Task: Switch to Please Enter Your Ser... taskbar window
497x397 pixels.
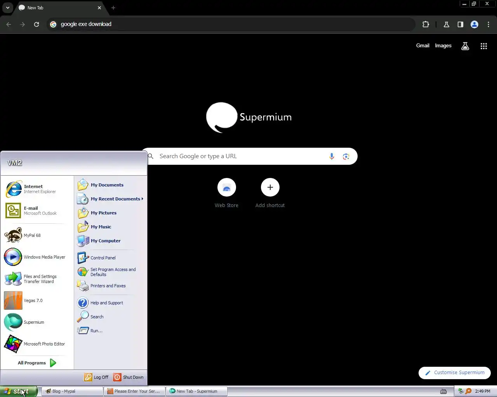Action: [x=134, y=391]
